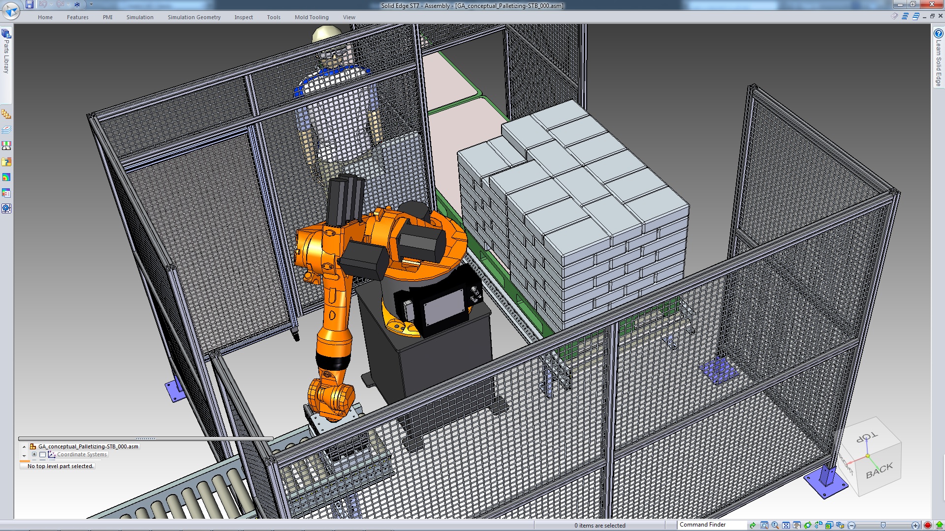
Task: Toggle the Coordinate Systems checkbox in PathFinder
Action: [42, 454]
